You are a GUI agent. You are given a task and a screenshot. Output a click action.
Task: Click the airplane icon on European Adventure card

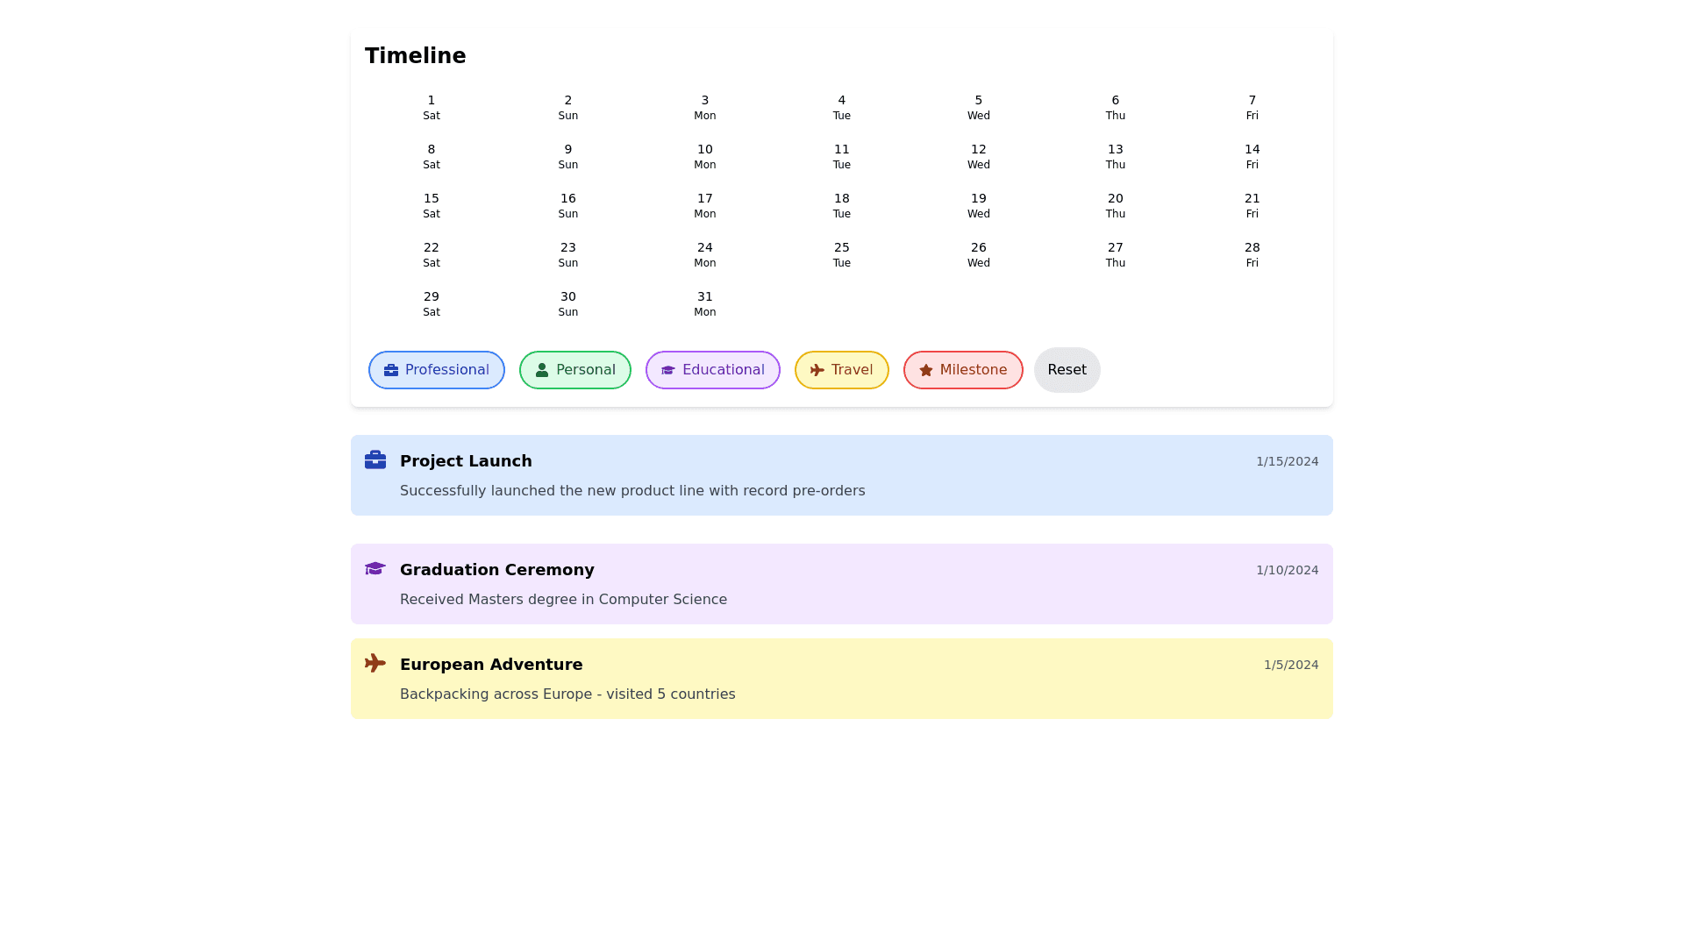[375, 663]
